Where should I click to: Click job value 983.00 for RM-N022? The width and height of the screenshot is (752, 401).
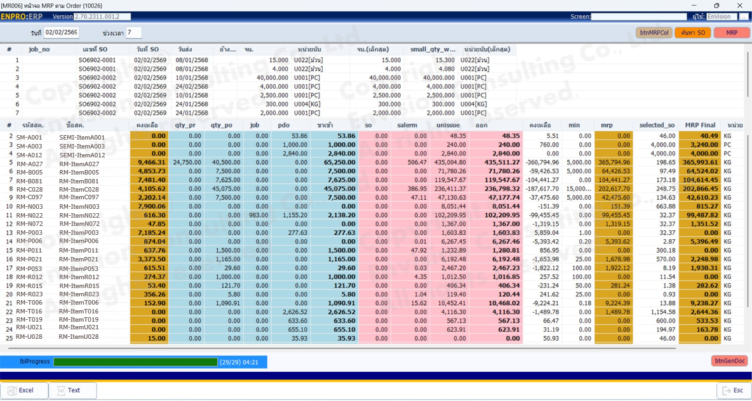click(259, 214)
